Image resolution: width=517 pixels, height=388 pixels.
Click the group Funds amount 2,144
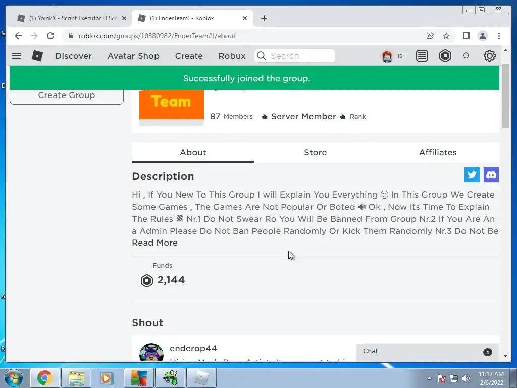click(x=171, y=280)
